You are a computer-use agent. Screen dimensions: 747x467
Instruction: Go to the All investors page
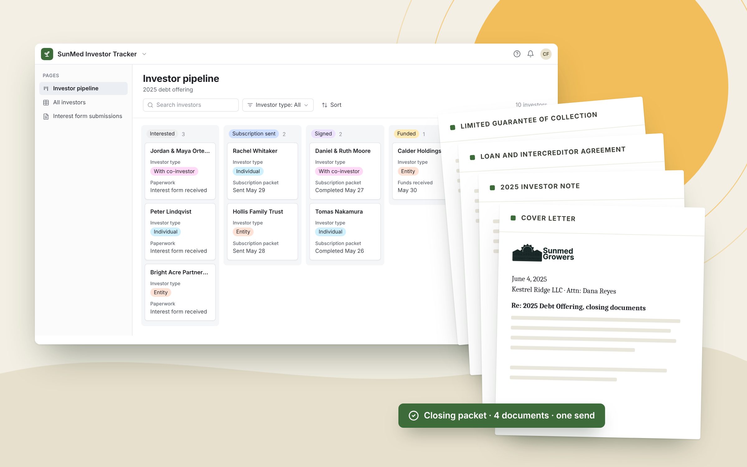[83, 102]
